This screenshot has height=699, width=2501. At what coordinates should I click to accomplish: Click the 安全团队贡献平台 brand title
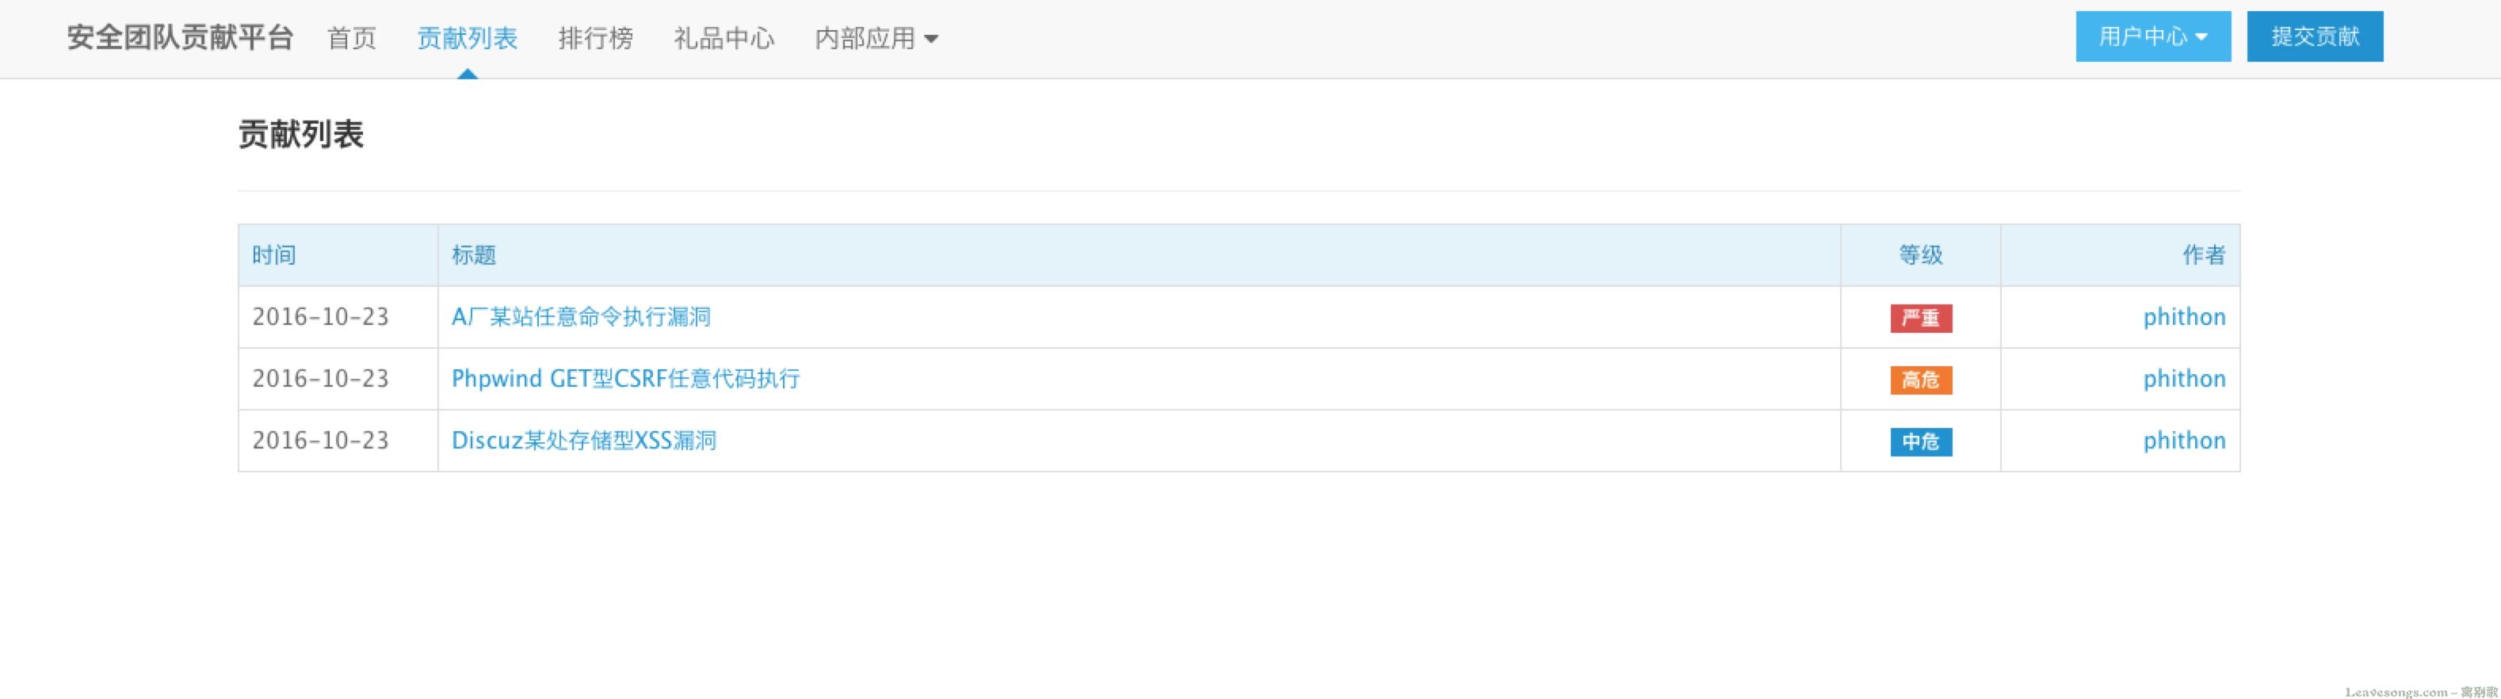point(180,38)
